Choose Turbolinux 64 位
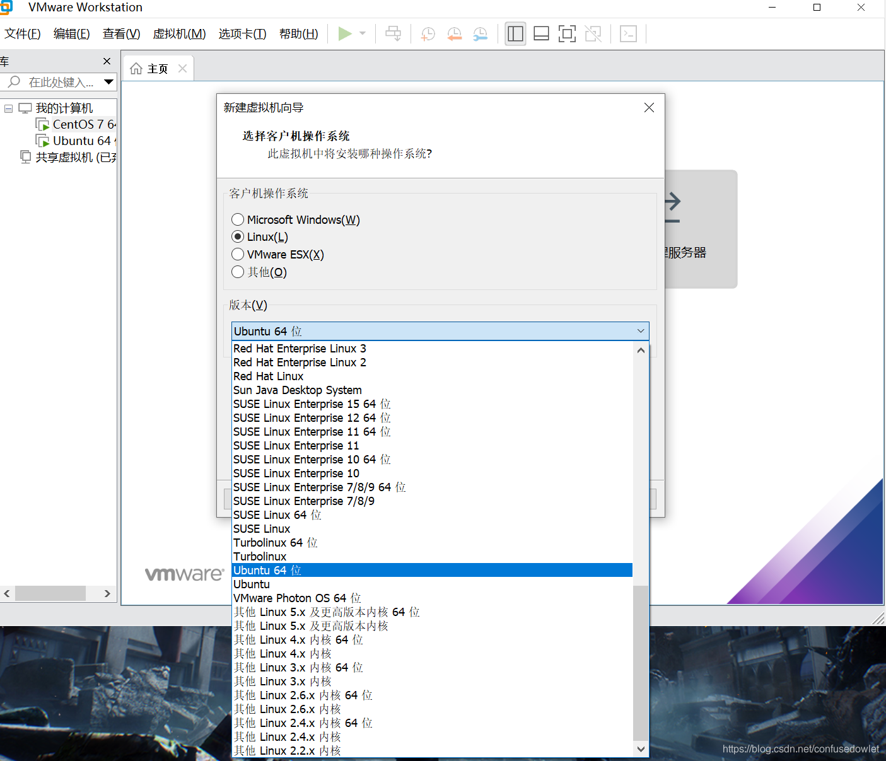 pyautogui.click(x=432, y=543)
